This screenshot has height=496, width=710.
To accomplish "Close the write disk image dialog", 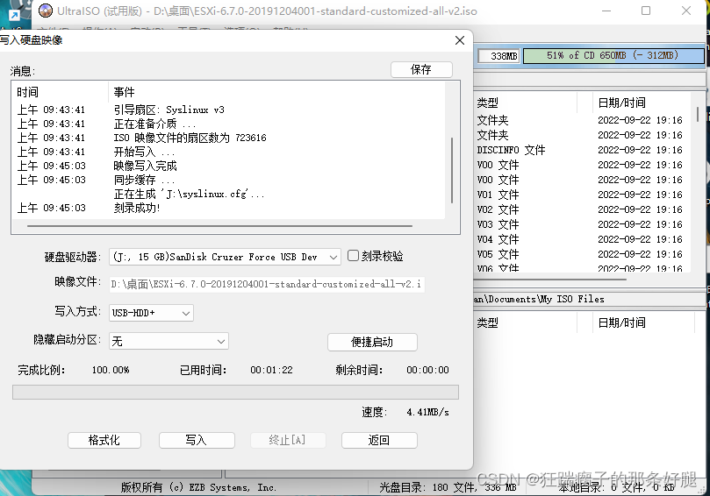I will (x=460, y=40).
